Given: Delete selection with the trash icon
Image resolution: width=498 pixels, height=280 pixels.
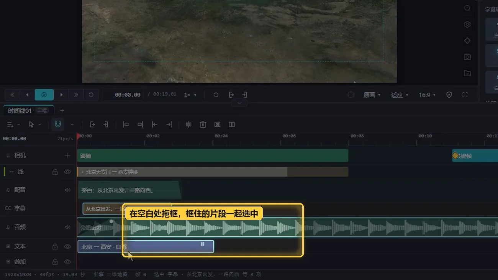Looking at the screenshot, I should [x=203, y=124].
